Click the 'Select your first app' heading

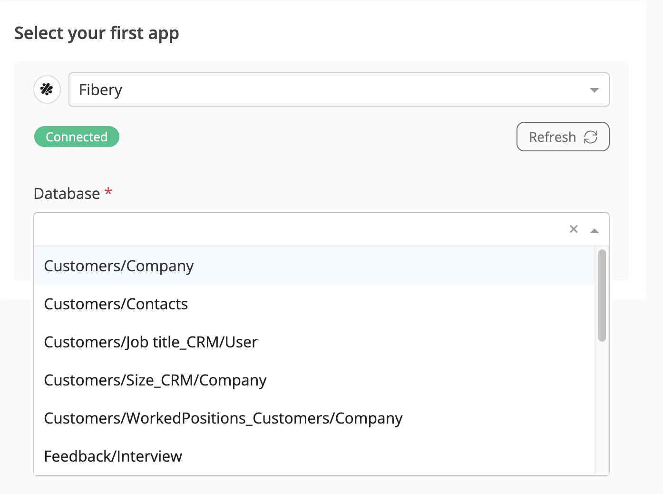click(97, 33)
